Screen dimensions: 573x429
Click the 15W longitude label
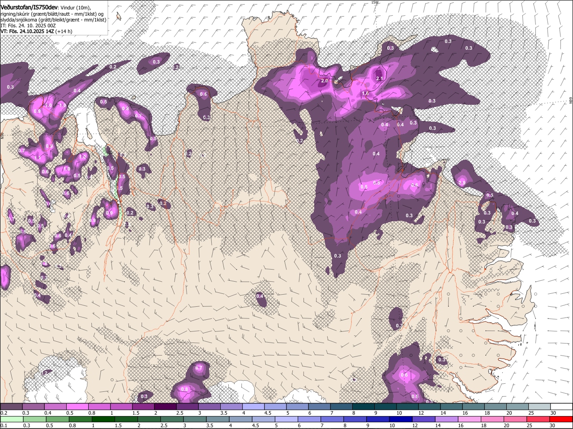tap(375, 2)
